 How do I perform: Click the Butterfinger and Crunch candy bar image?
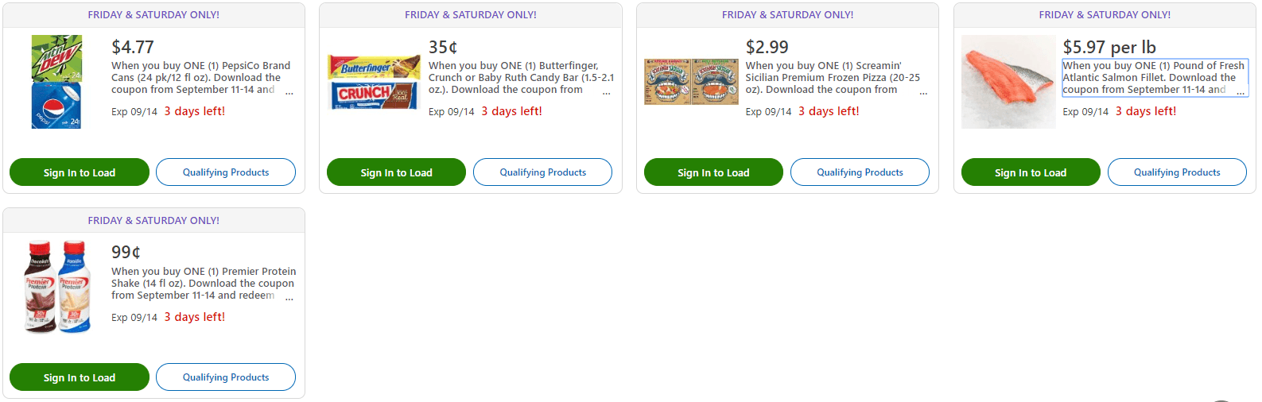[x=374, y=82]
